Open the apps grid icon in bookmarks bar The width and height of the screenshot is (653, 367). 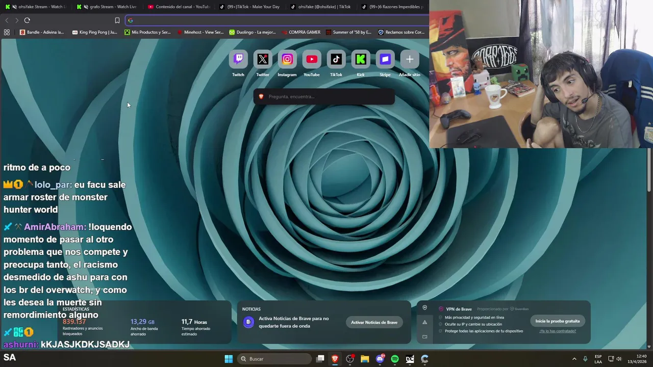click(x=7, y=32)
